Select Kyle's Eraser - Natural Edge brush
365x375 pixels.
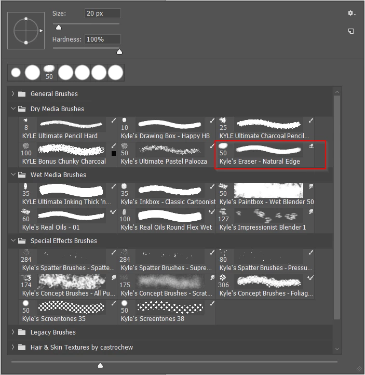tap(265, 154)
